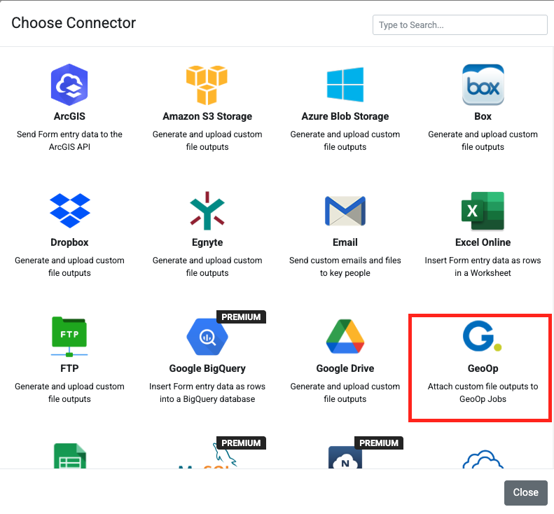Viewport: 554px width, 514px height.
Task: Click the Box connector title
Action: [x=483, y=116]
